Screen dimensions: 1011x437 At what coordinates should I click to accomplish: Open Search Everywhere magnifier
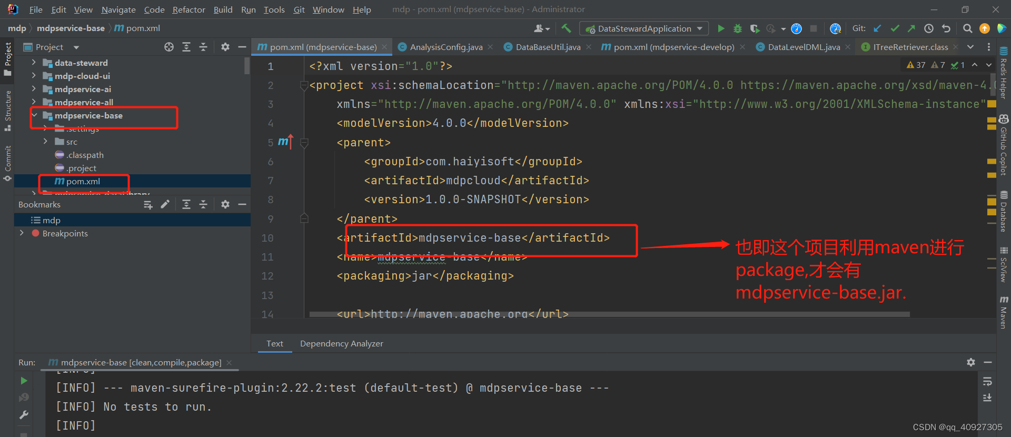coord(967,28)
